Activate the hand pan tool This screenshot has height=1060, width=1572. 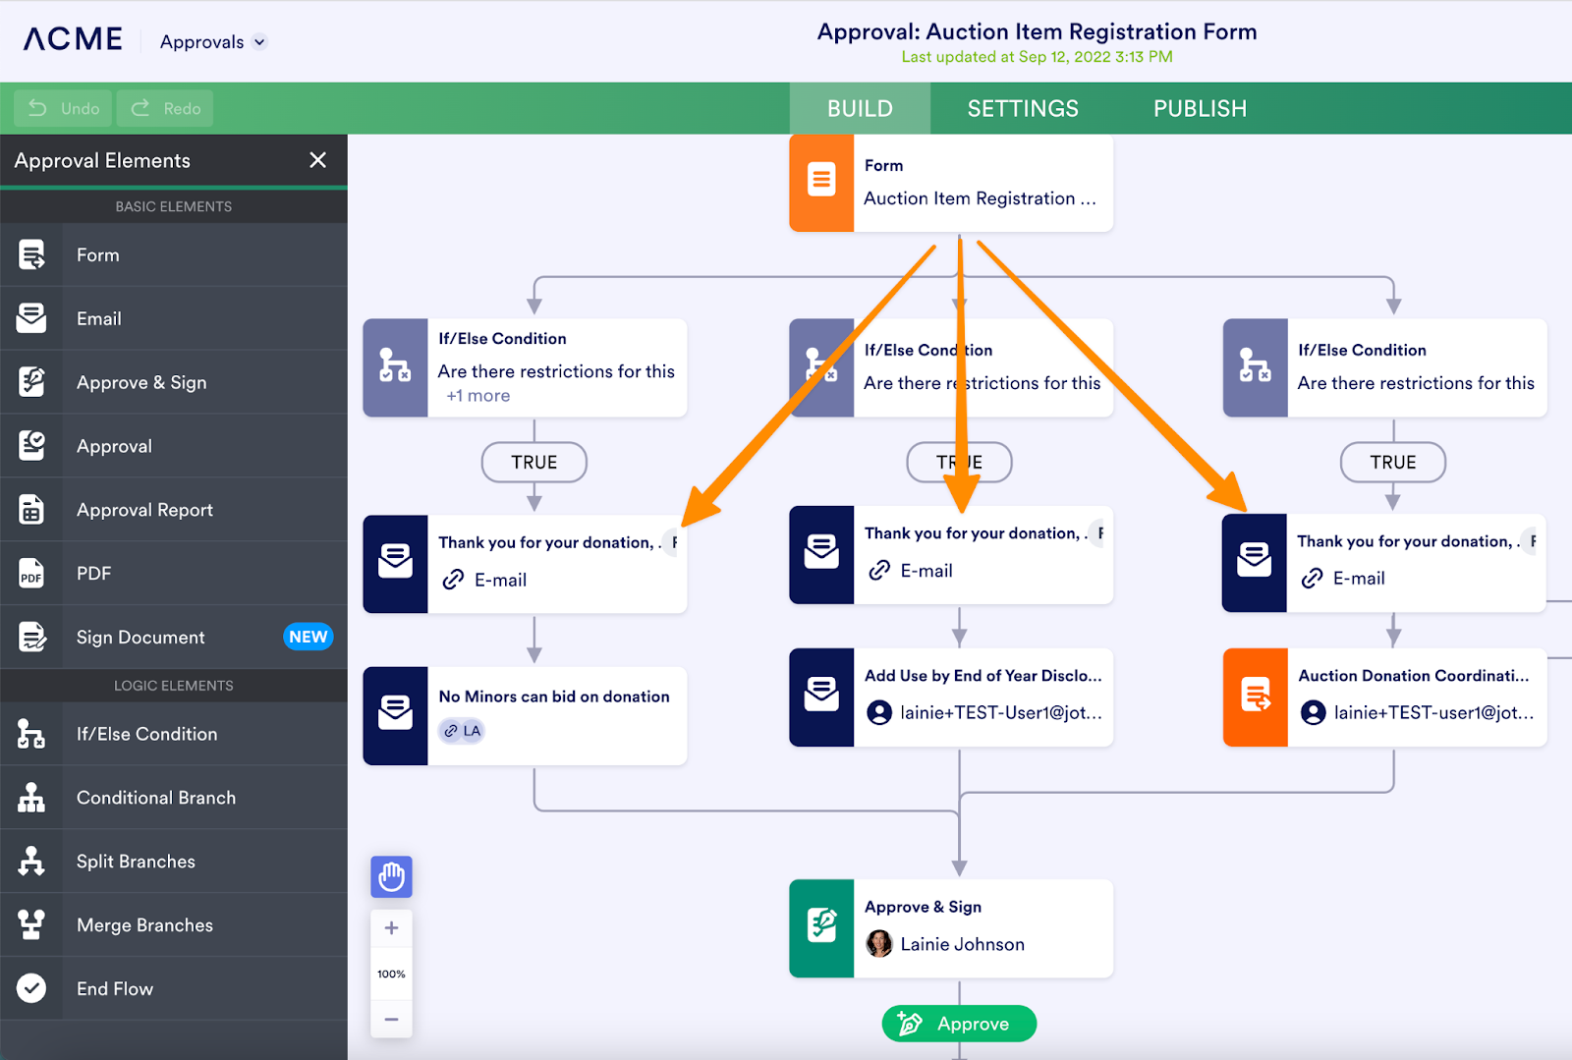click(391, 876)
